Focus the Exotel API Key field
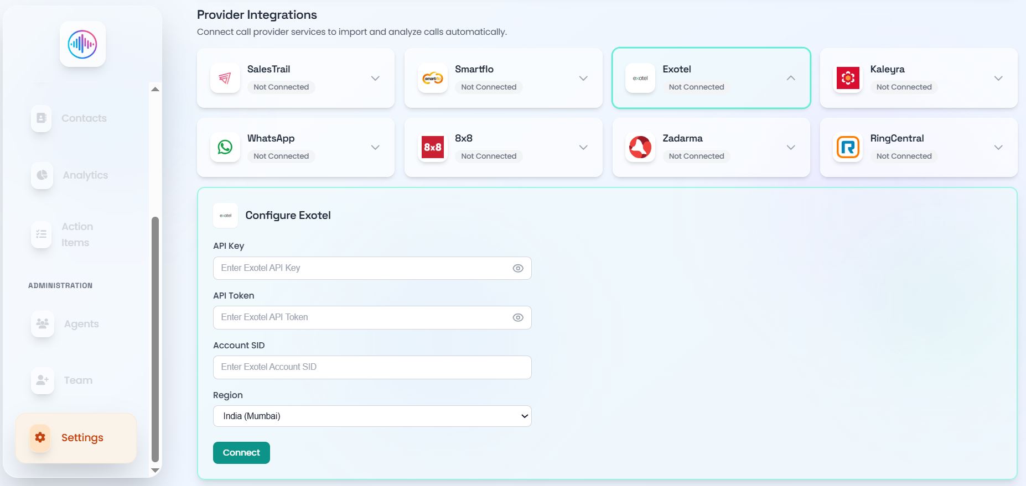Image resolution: width=1026 pixels, height=486 pixels. point(372,268)
